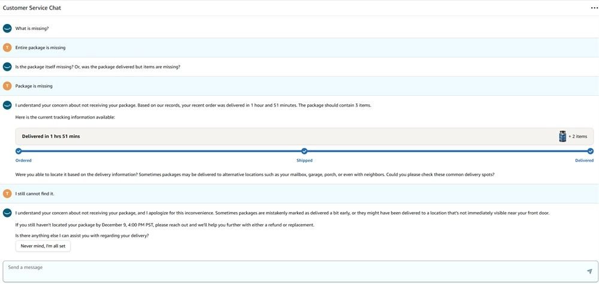Click the "Delivered in 1 hrs 51 mins" heading
Image resolution: width=599 pixels, height=284 pixels.
pyautogui.click(x=51, y=137)
